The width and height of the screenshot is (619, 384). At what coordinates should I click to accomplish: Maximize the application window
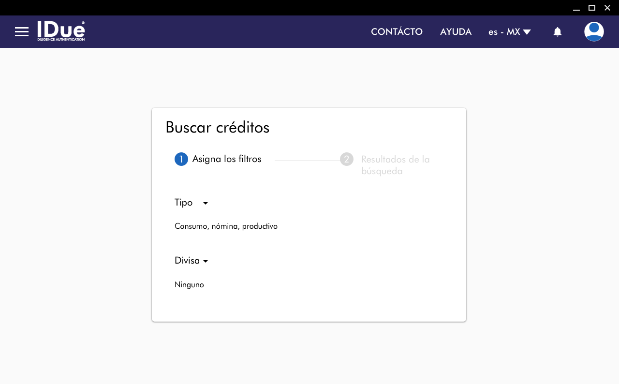click(591, 8)
